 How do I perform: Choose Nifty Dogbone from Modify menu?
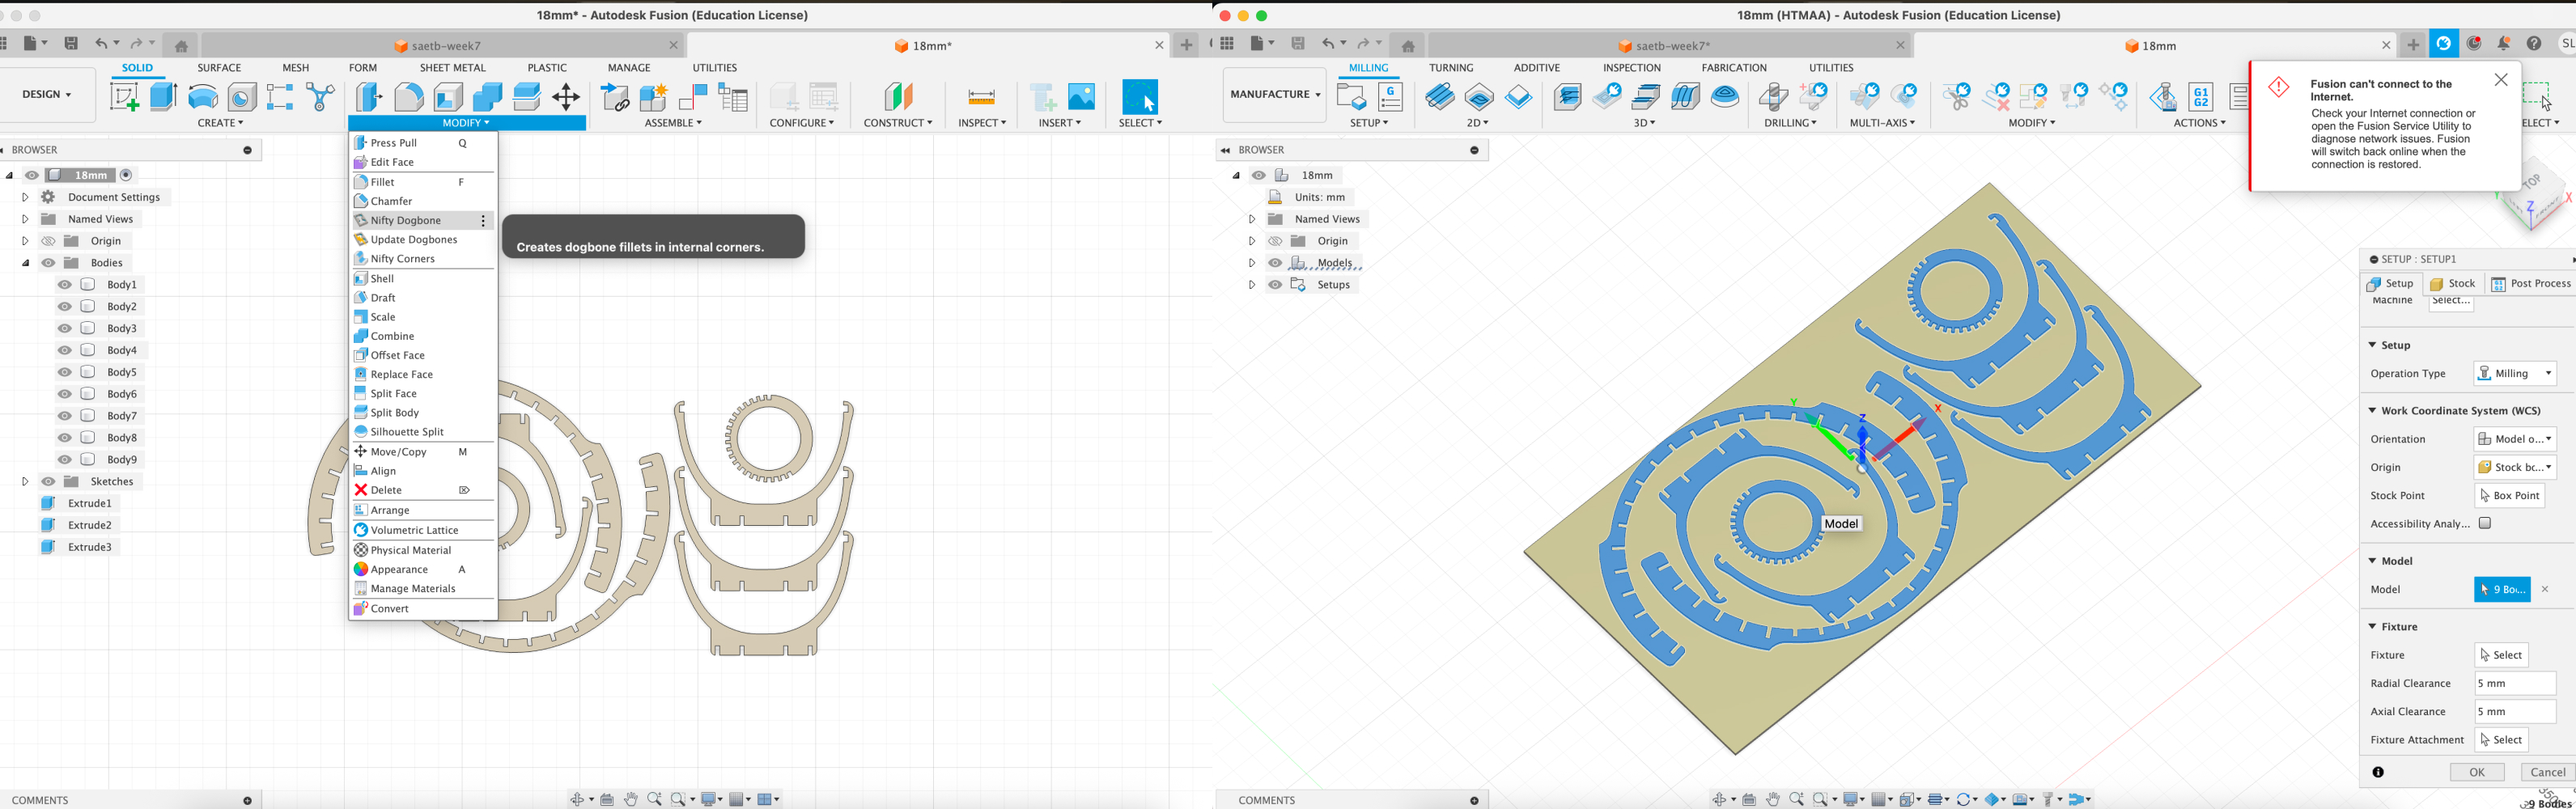tap(406, 220)
